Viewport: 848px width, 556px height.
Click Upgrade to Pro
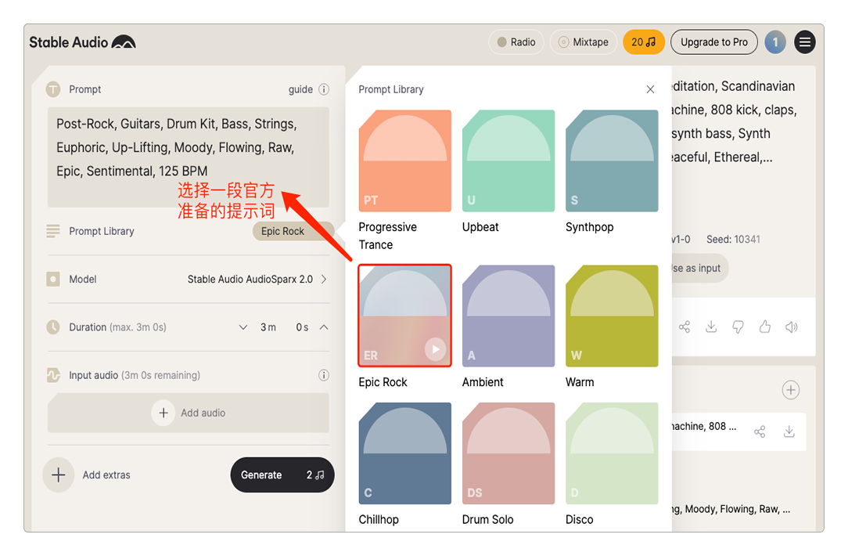pos(714,42)
